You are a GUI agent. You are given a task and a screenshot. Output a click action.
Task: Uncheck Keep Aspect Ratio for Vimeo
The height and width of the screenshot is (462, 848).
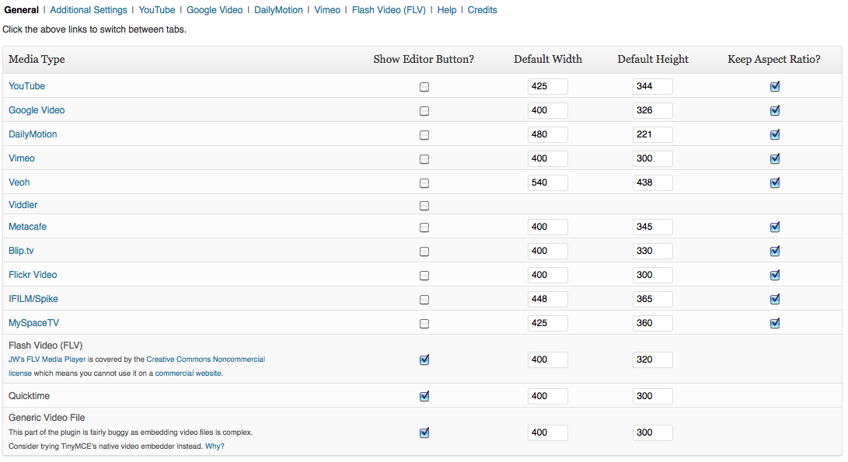pos(774,159)
